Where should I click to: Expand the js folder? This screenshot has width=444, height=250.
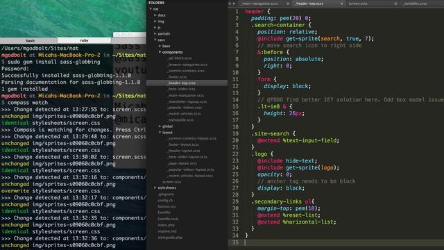click(155, 28)
